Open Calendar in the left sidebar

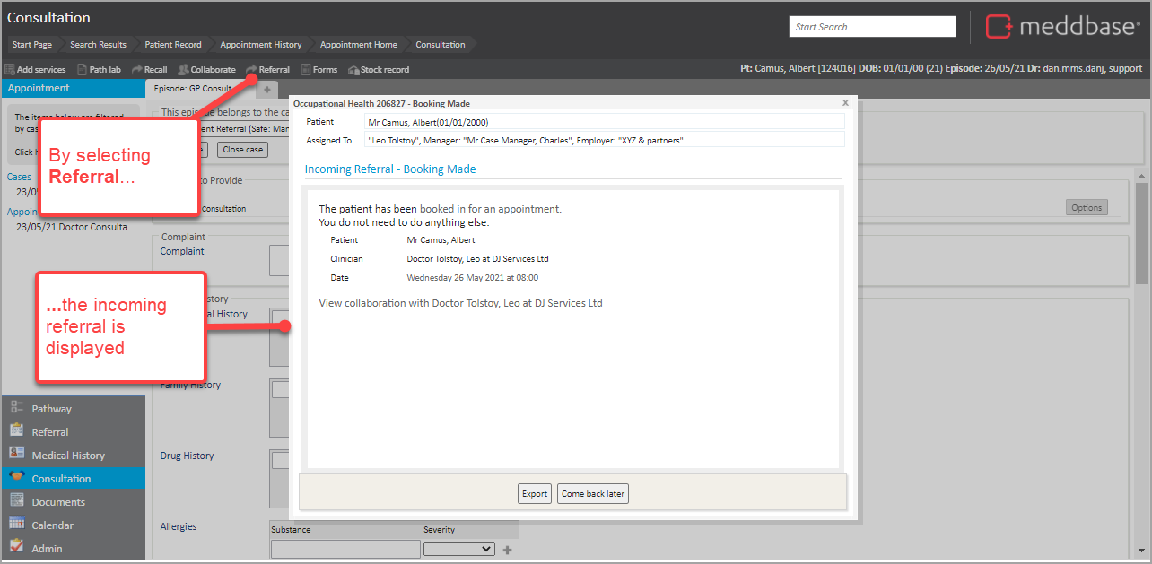coord(53,525)
